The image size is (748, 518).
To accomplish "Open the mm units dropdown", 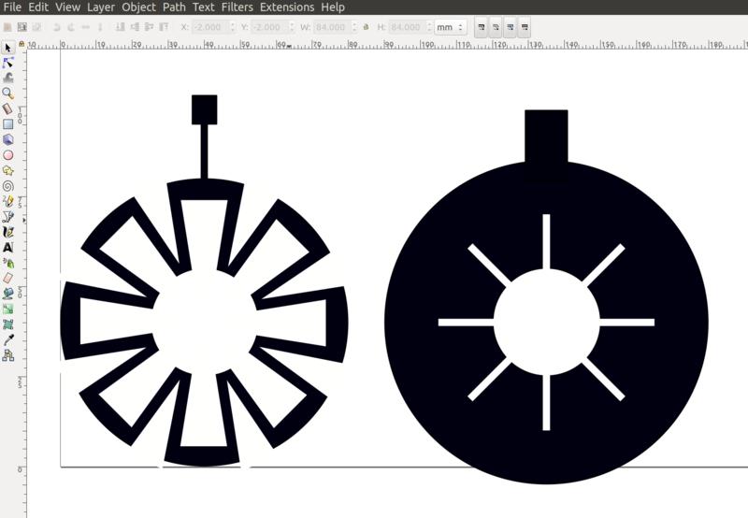I will click(x=450, y=27).
